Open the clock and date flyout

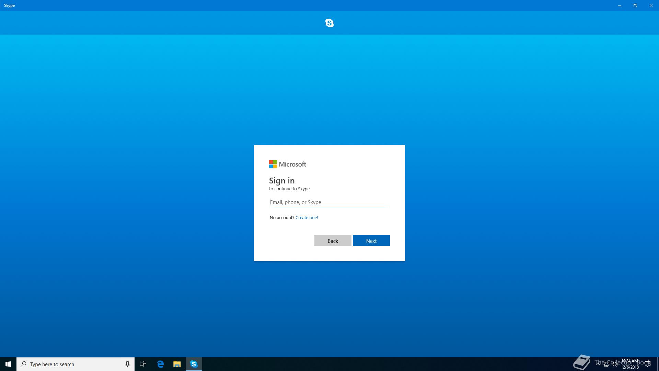point(630,364)
